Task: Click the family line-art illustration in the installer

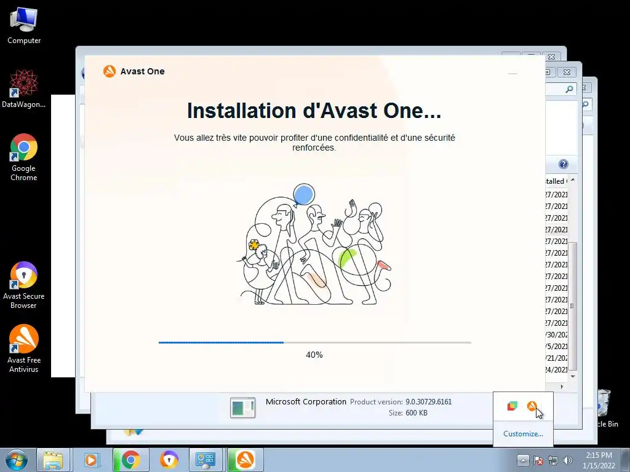Action: [314, 245]
